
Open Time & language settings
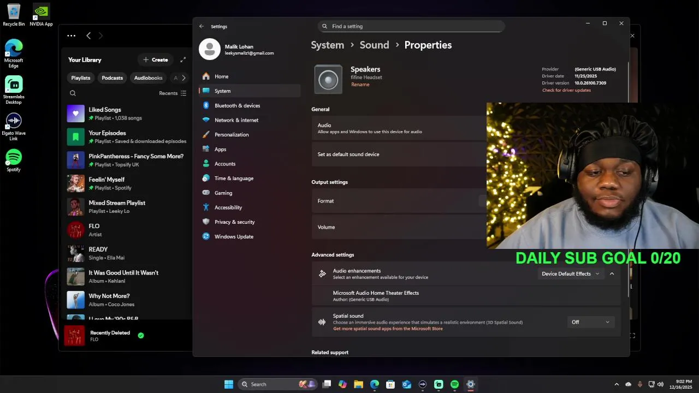click(x=250, y=178)
